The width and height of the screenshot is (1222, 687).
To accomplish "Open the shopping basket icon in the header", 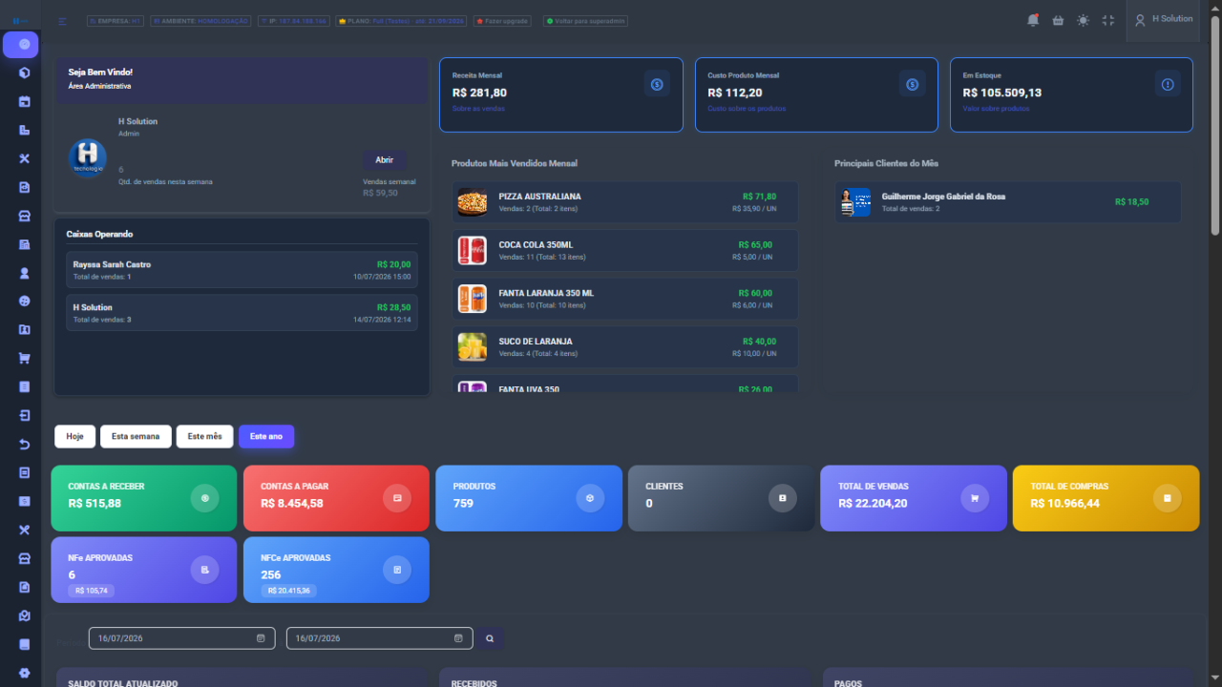I will click(x=1058, y=20).
